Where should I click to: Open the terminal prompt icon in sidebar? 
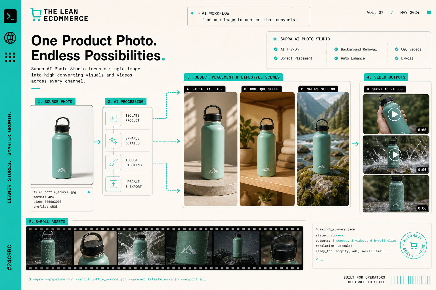coord(10,16)
